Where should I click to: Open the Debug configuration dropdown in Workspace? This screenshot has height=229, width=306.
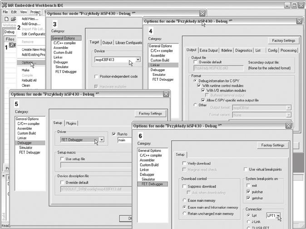tap(10, 32)
